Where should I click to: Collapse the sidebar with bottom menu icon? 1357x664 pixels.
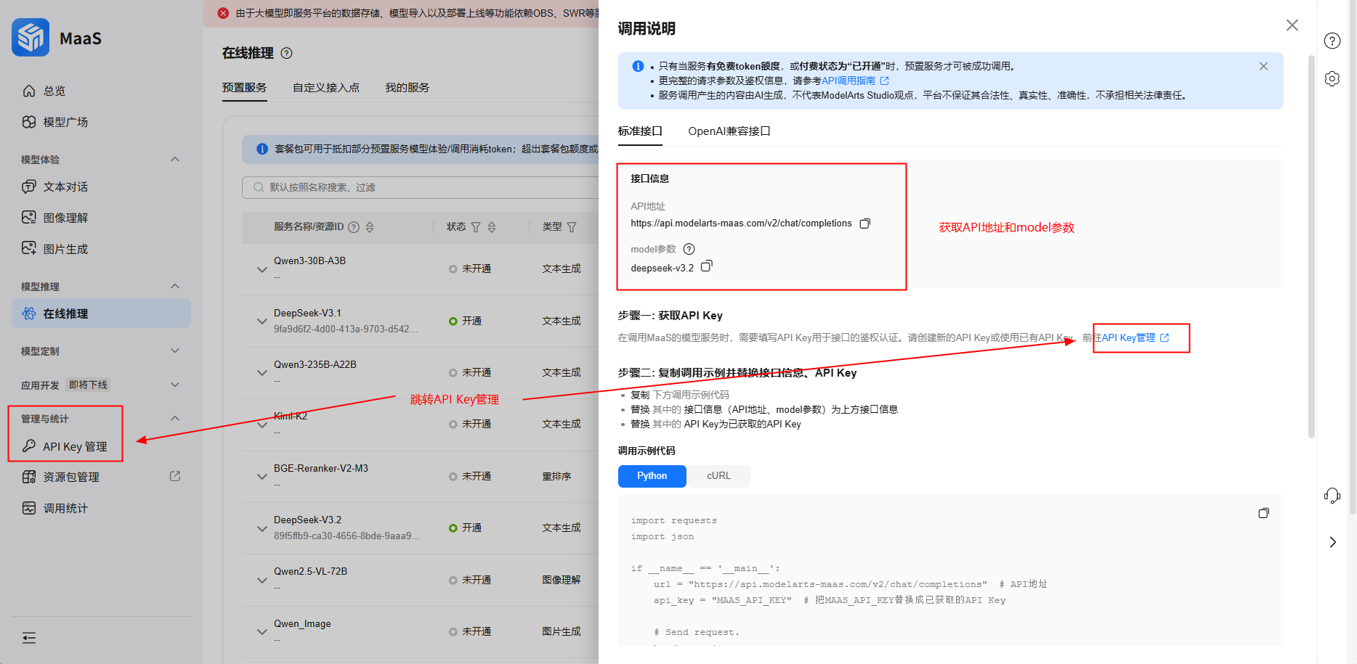(29, 638)
